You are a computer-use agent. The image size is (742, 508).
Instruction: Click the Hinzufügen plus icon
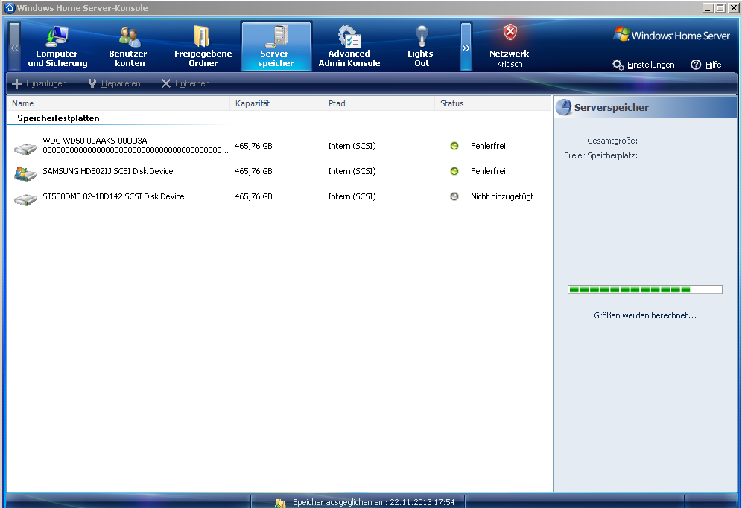pyautogui.click(x=17, y=83)
